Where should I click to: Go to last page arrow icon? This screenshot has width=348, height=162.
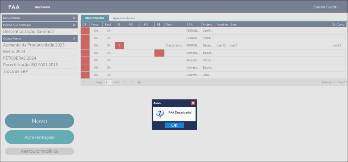coord(131,82)
